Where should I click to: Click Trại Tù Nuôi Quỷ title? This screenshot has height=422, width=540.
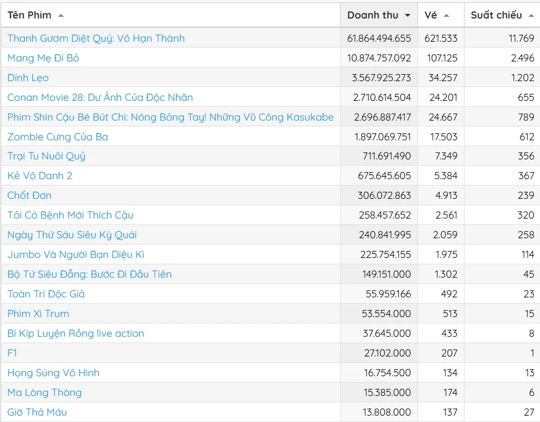click(x=46, y=156)
